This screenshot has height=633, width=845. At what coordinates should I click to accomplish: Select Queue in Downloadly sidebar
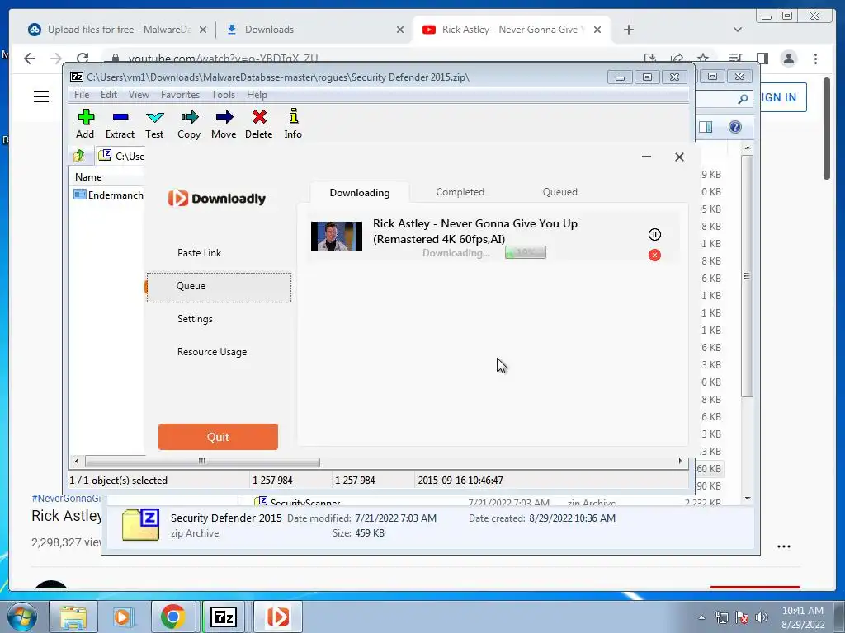219,286
